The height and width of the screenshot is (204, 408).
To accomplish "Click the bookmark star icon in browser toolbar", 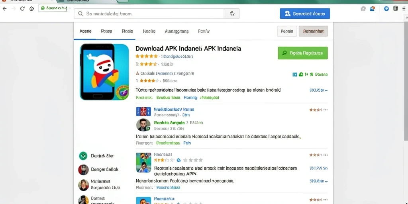I will point(363,9).
